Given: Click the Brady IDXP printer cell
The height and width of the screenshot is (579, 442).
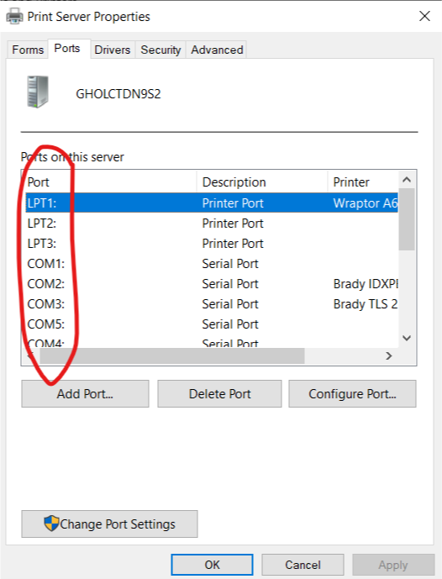Looking at the screenshot, I should click(x=366, y=283).
